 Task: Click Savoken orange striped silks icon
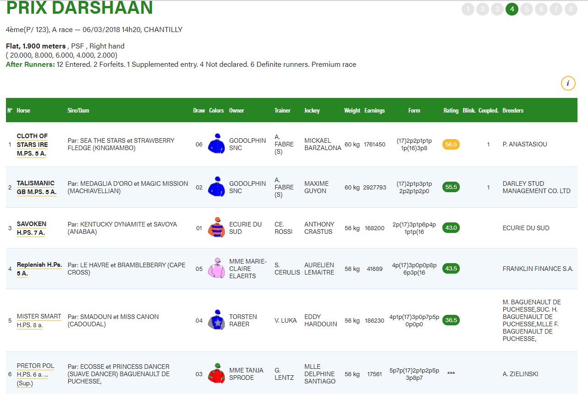217,227
